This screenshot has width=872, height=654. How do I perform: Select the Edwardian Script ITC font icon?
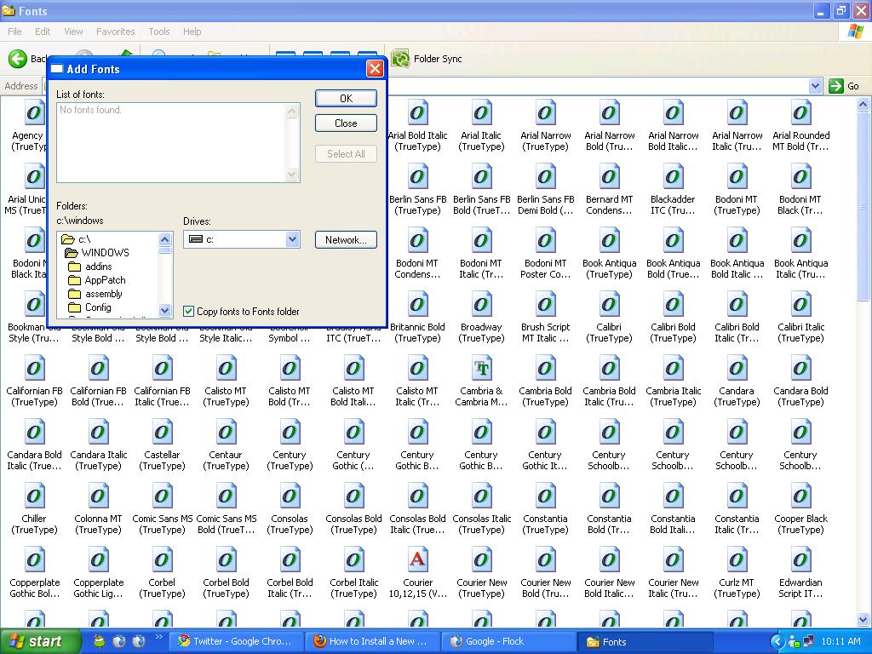[x=800, y=560]
